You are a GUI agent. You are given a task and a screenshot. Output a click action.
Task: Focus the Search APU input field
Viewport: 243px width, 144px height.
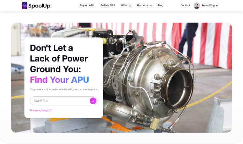pyautogui.click(x=60, y=101)
